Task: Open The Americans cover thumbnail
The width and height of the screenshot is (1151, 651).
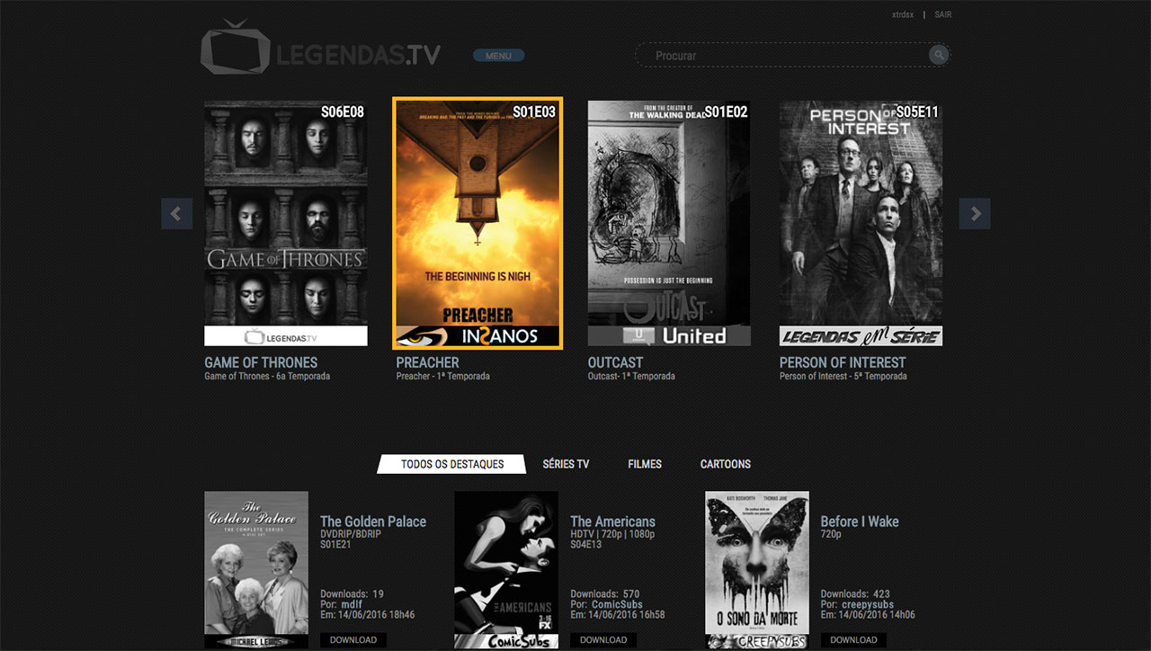Action: 506,570
